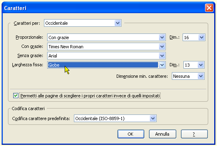Toggle Permetti alle pagine di scegliere checkbox
Viewport: 217px width, 146px height.
(16, 96)
